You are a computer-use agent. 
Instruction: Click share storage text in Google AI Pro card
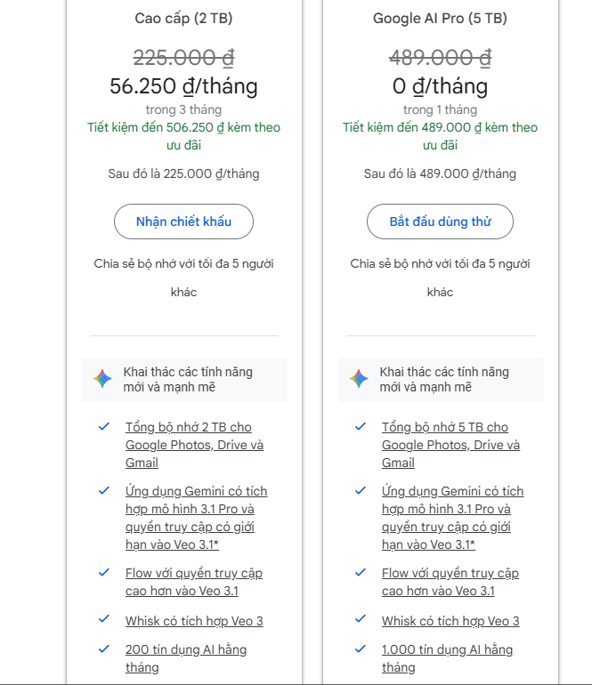tap(440, 278)
